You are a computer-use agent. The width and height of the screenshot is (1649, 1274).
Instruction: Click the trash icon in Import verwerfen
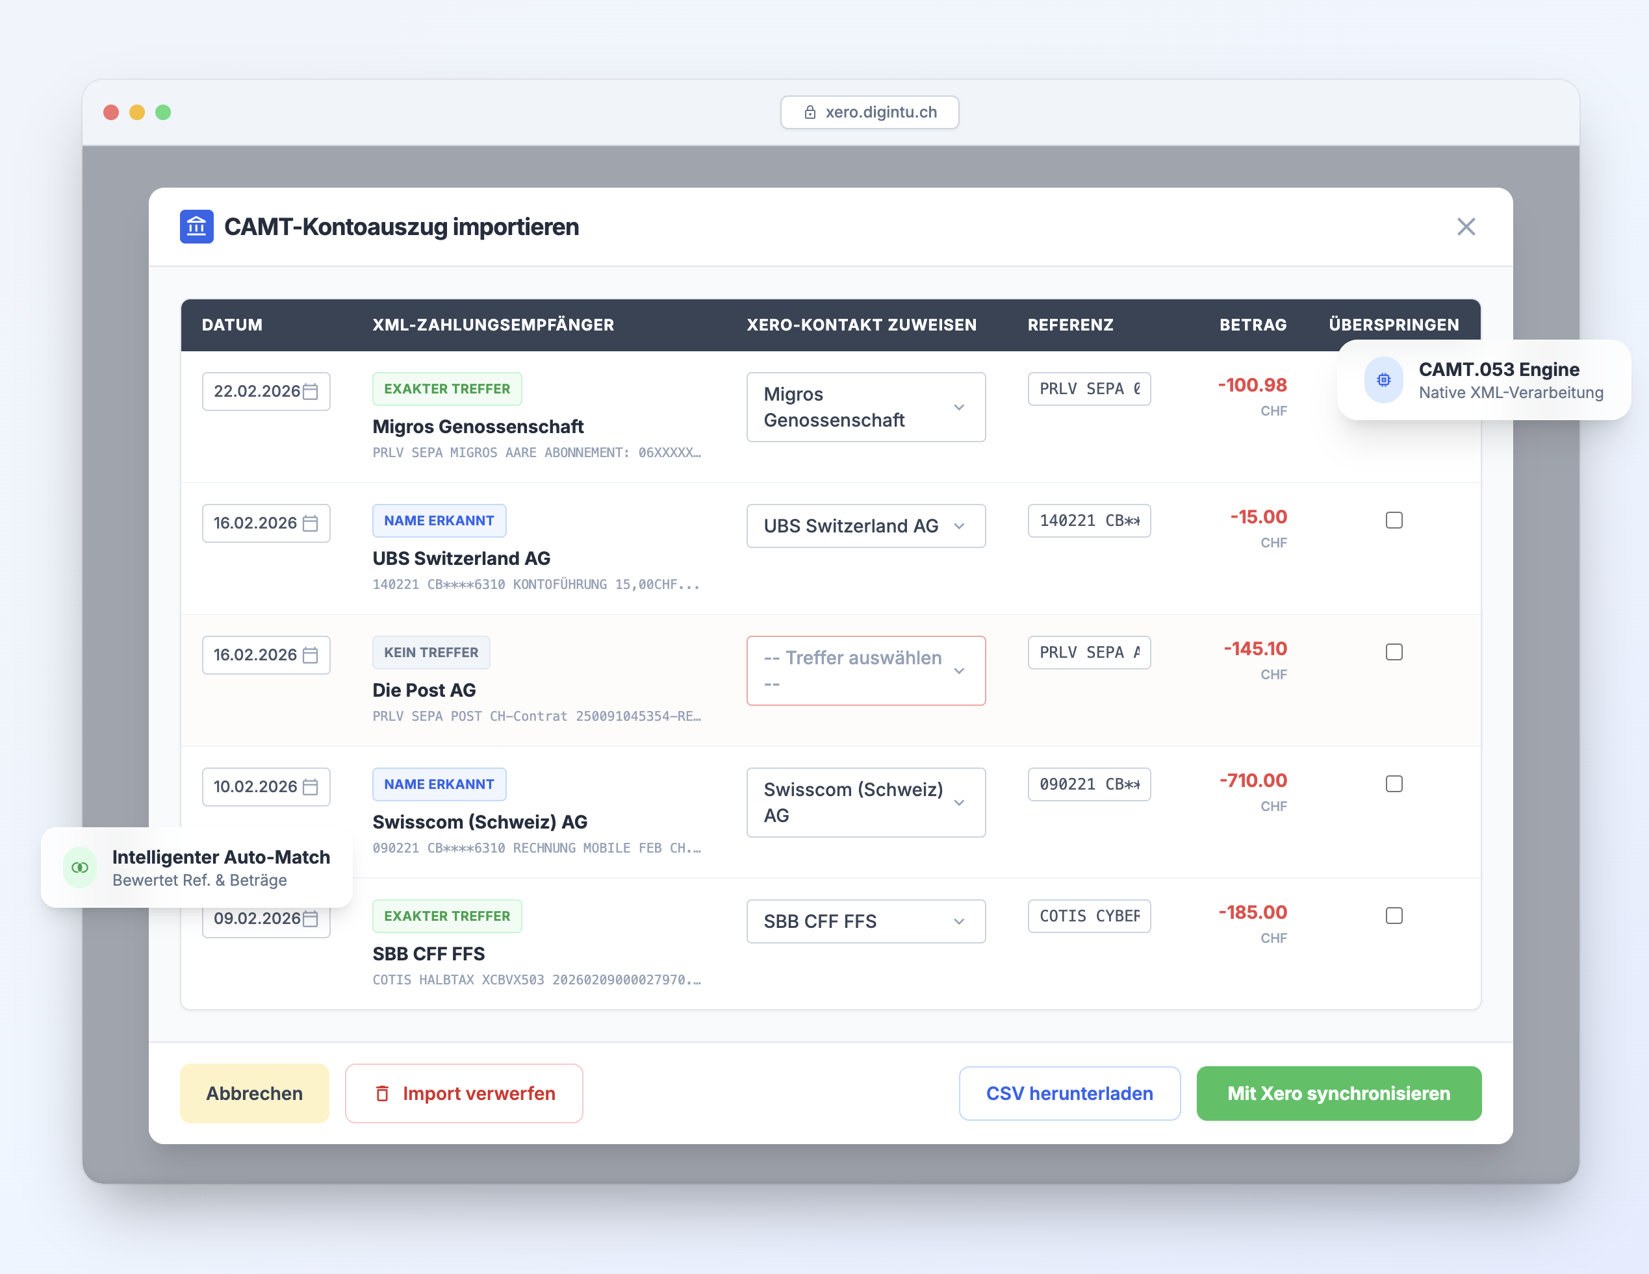(x=383, y=1093)
